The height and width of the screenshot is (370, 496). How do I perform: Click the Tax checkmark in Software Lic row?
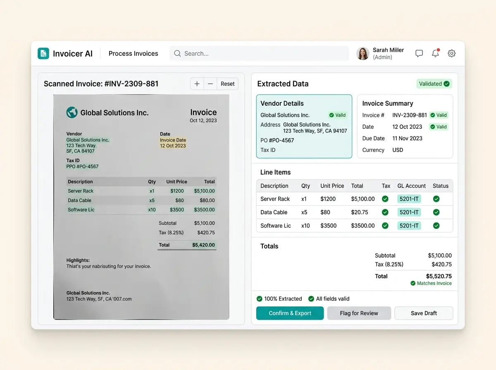pyautogui.click(x=385, y=225)
